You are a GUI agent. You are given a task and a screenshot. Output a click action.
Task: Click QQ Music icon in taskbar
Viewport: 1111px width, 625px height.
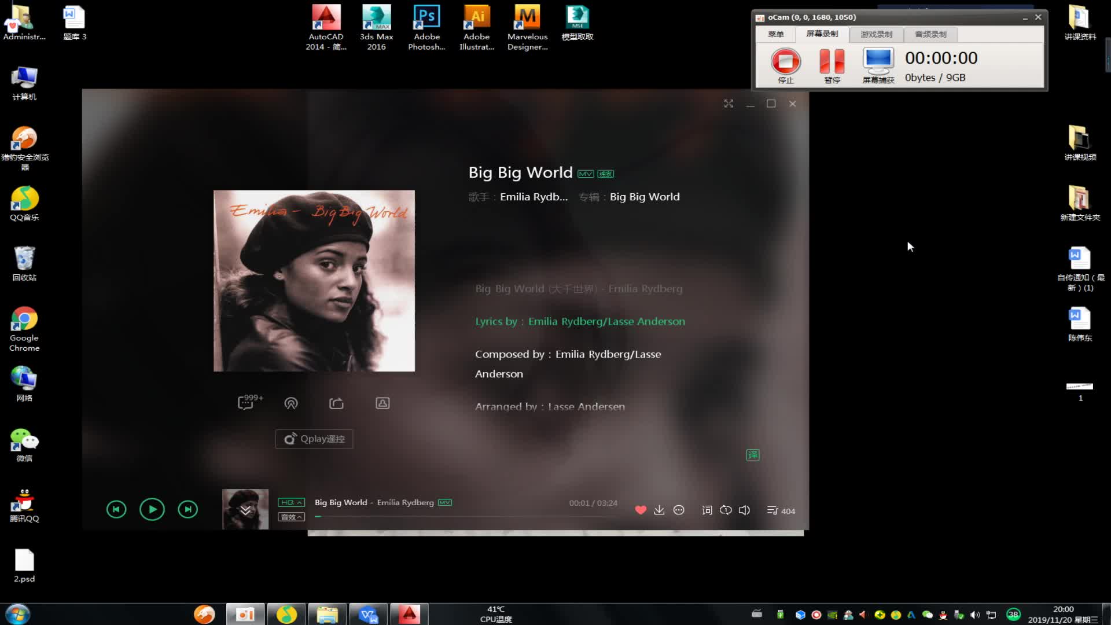(x=286, y=614)
